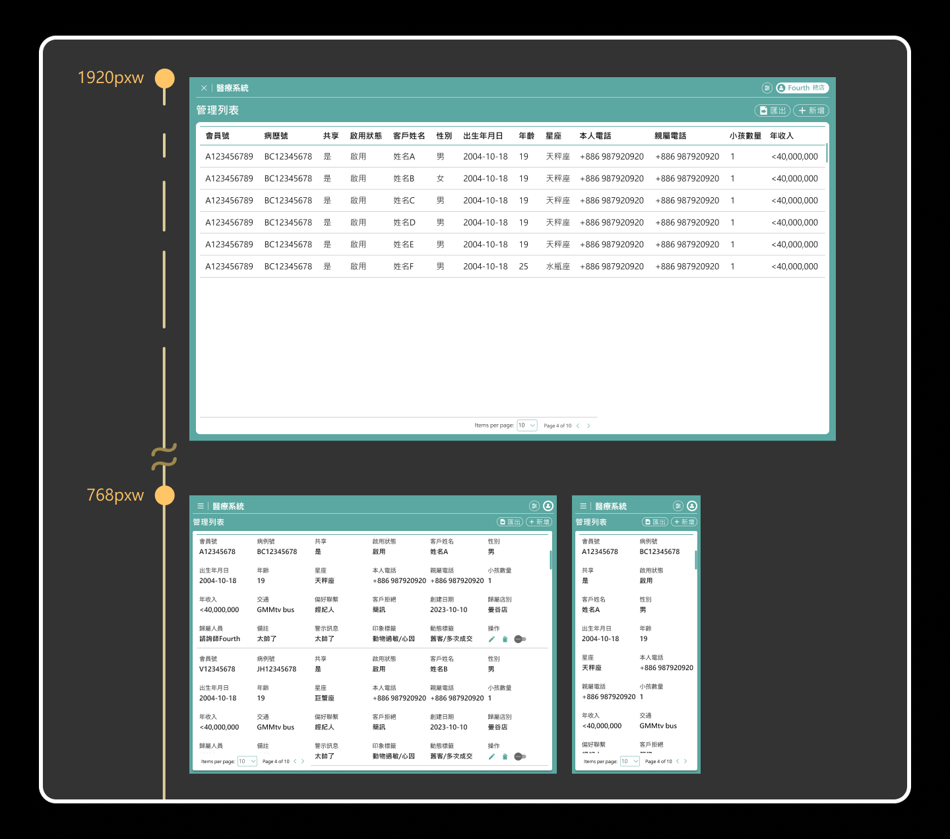The width and height of the screenshot is (950, 839).
Task: Click the 出生年月日 column header in desktop table
Action: pyautogui.click(x=483, y=136)
